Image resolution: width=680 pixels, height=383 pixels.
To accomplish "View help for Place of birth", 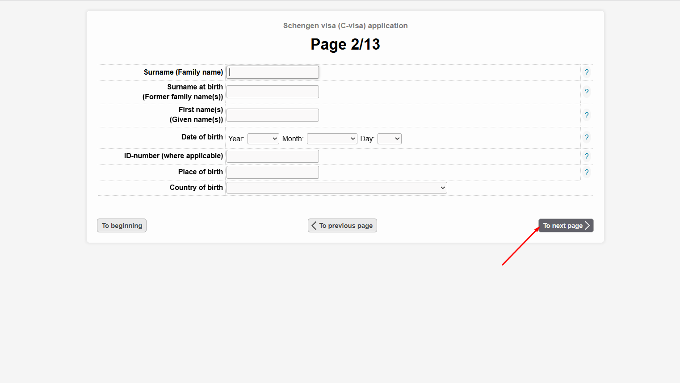I will (x=587, y=172).
